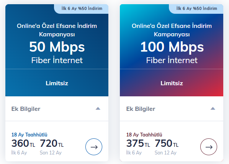
Task: Click discount badge on 50 Mbps card
Action: [81, 9]
